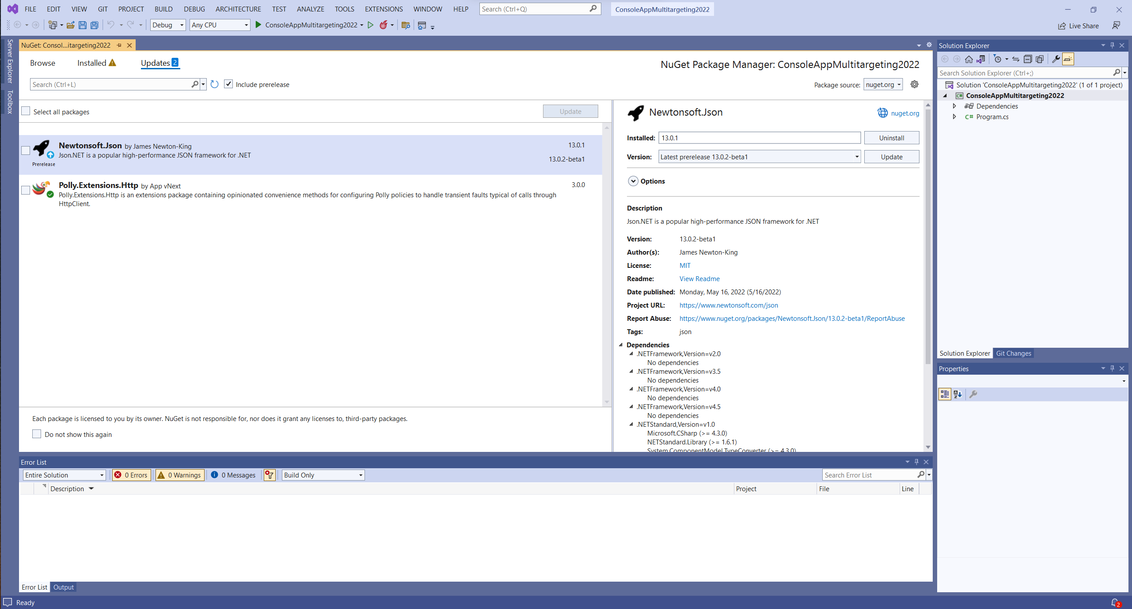The height and width of the screenshot is (609, 1132).
Task: Click the Hot Reload flame icon
Action: point(383,25)
